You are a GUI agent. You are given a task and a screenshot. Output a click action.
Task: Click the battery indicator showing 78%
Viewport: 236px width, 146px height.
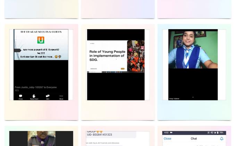pyautogui.click(x=221, y=133)
